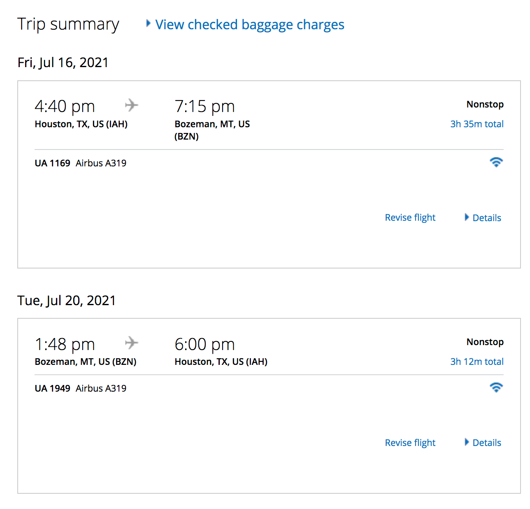Click the plane icon on Houston to Bozeman flight
Screen dimensions: 530x509
point(132,105)
